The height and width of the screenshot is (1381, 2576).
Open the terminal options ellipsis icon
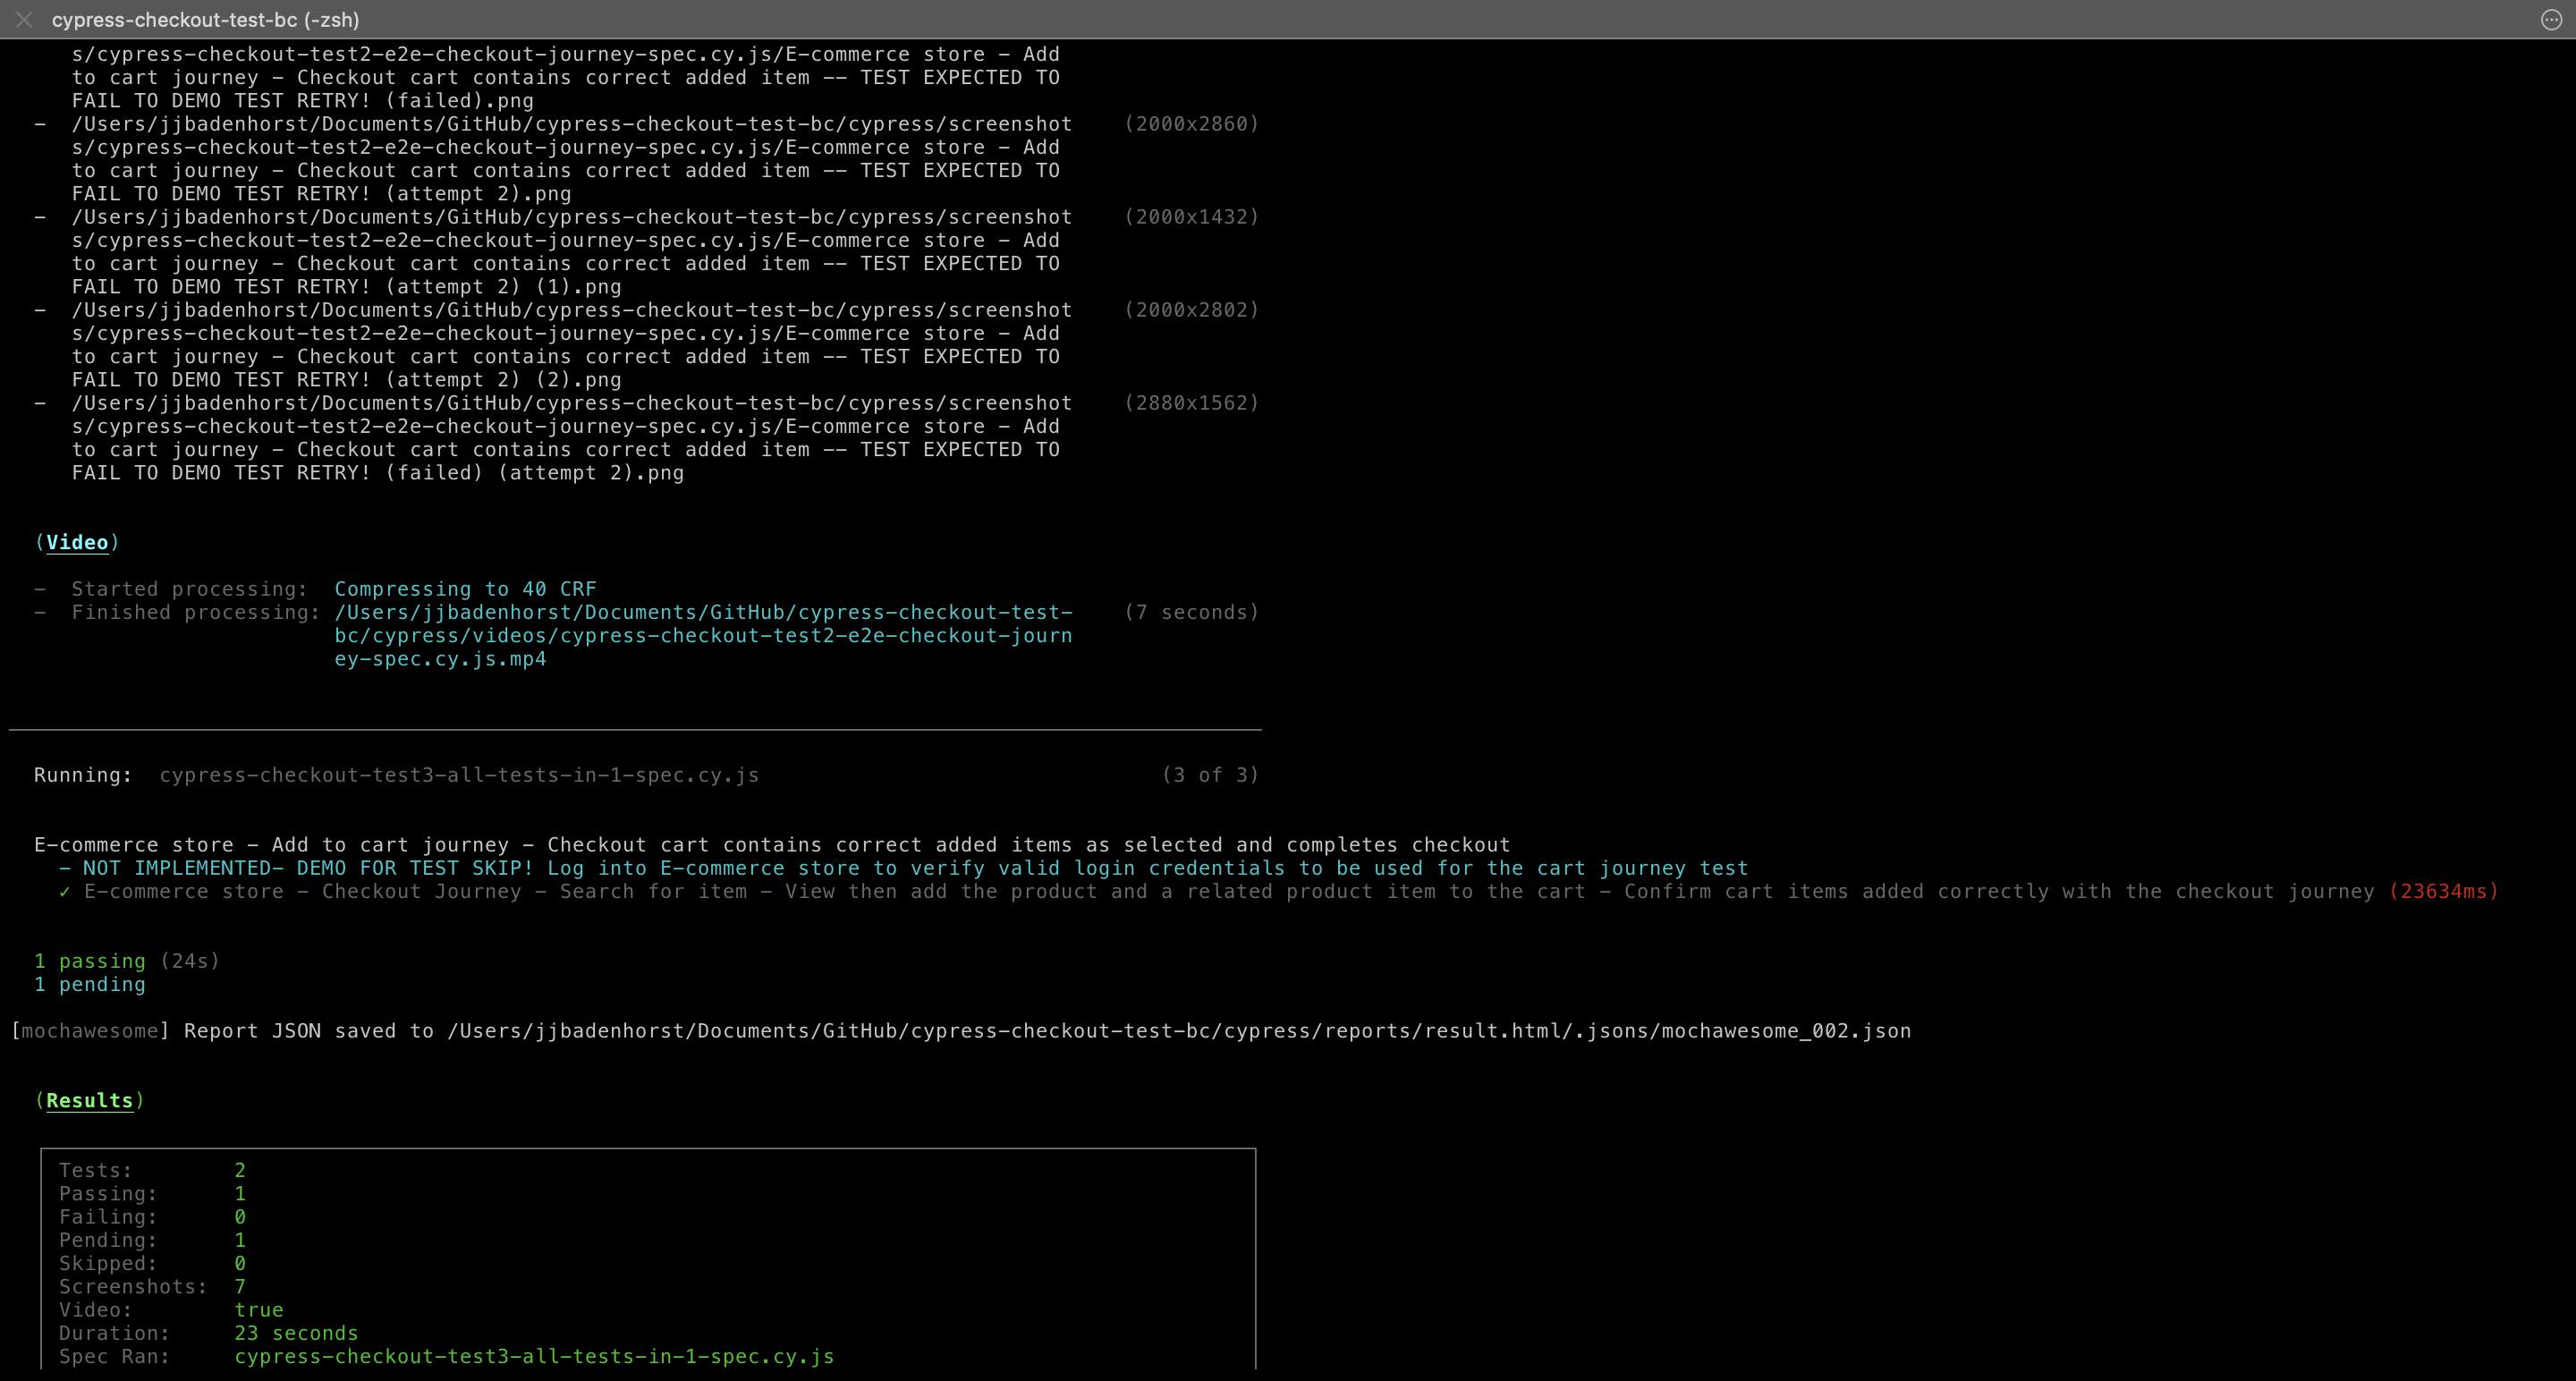click(x=2551, y=19)
